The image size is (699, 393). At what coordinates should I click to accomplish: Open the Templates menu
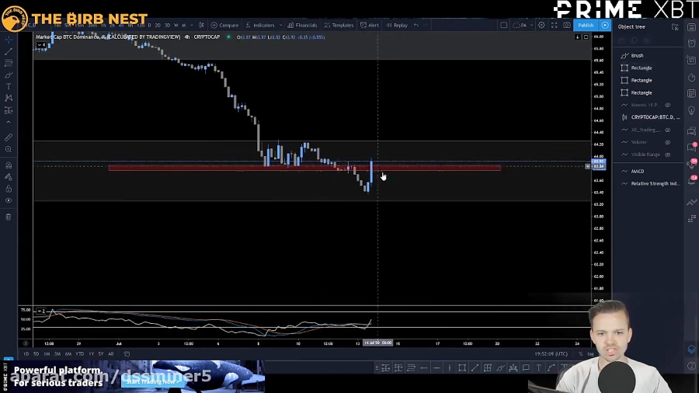pyautogui.click(x=339, y=26)
